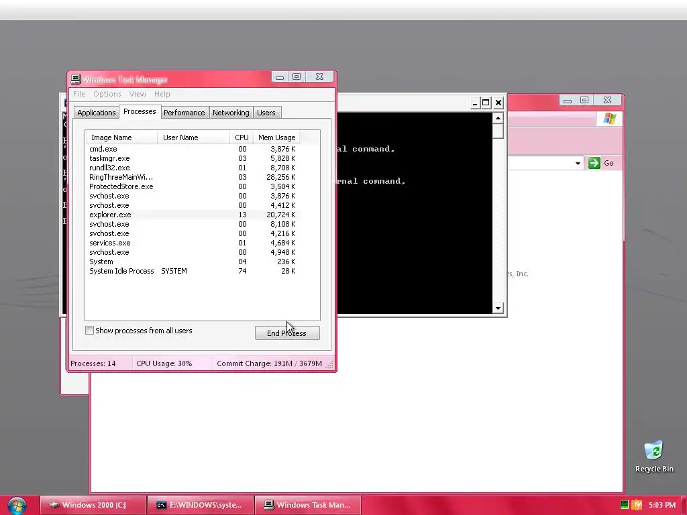Click the Windows flag logo in Explorer

click(609, 118)
